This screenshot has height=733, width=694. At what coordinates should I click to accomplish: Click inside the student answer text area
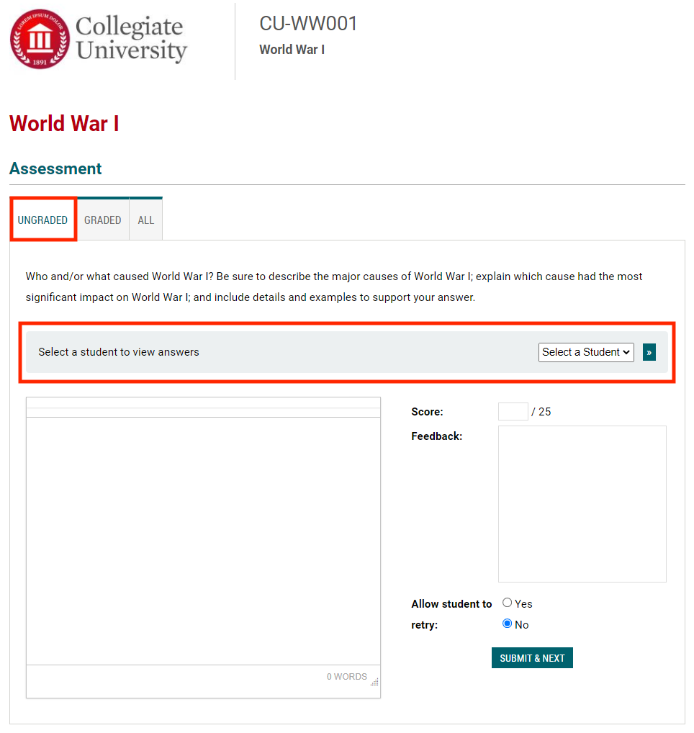pyautogui.click(x=203, y=541)
